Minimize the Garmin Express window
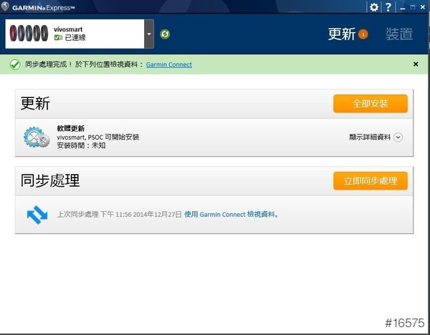 (403, 8)
